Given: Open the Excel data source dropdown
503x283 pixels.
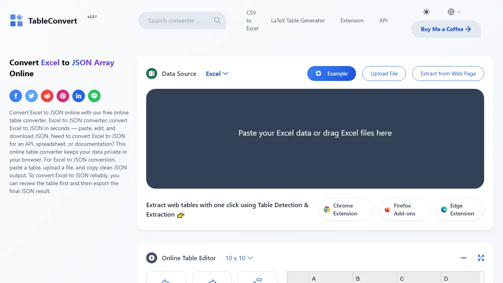Looking at the screenshot, I should pos(217,74).
